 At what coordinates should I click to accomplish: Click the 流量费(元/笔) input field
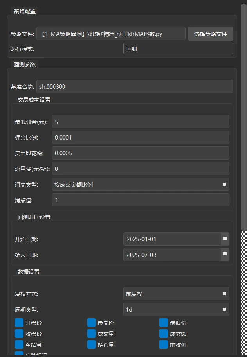tap(140, 169)
